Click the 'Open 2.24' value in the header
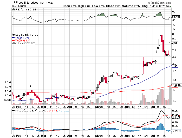 click(69, 6)
